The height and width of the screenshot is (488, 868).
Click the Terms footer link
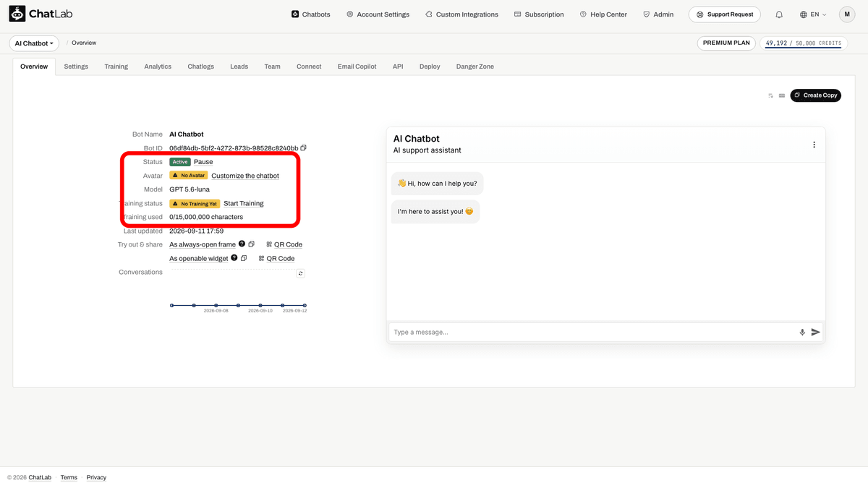[69, 478]
